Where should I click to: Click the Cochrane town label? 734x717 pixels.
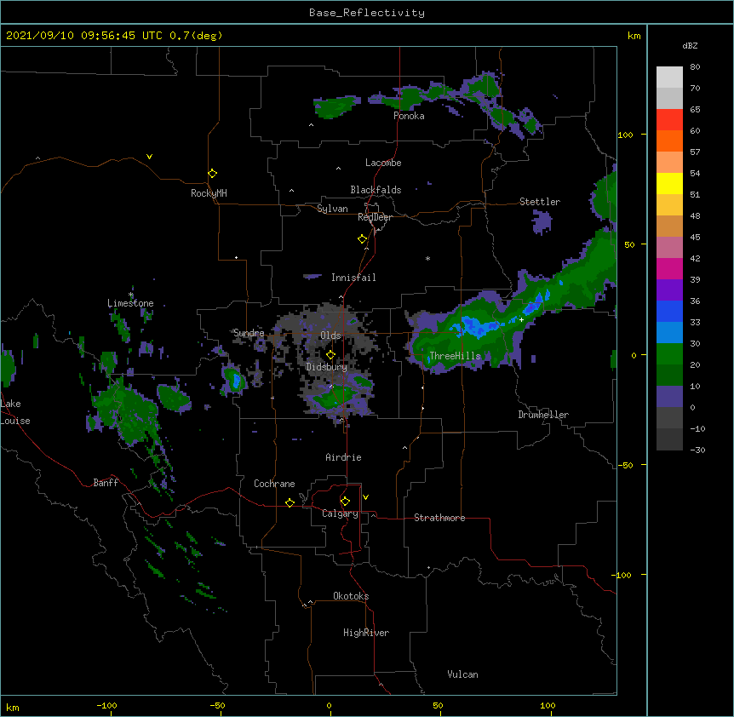tap(274, 484)
